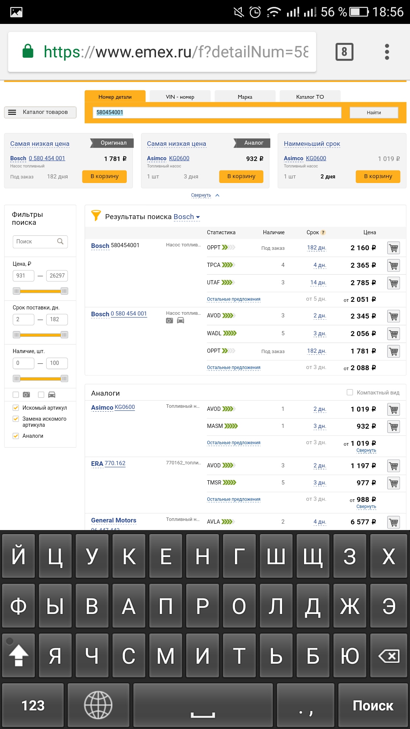Add WADL 2 056 ₽ offer to cart

pos(394,334)
